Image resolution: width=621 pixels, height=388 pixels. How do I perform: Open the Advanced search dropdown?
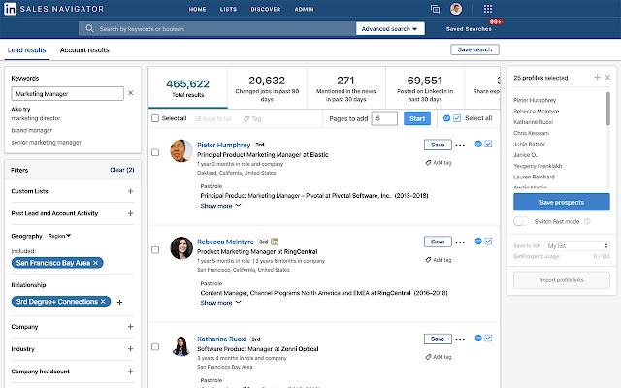click(x=391, y=29)
